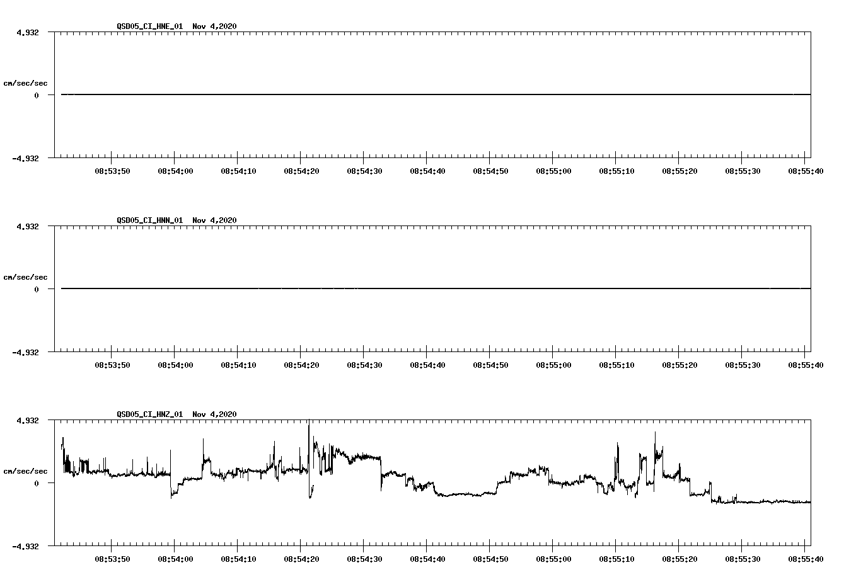
Task: Click the flat HNE waveform trace
Action: point(378,94)
